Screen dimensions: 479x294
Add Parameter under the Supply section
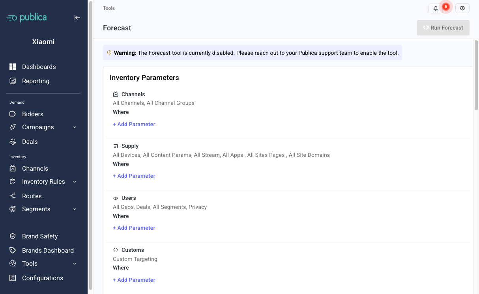134,176
